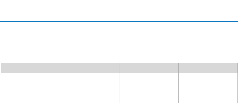Activate bottom table row, second column cell
The width and height of the screenshot is (238, 103).
[90, 98]
